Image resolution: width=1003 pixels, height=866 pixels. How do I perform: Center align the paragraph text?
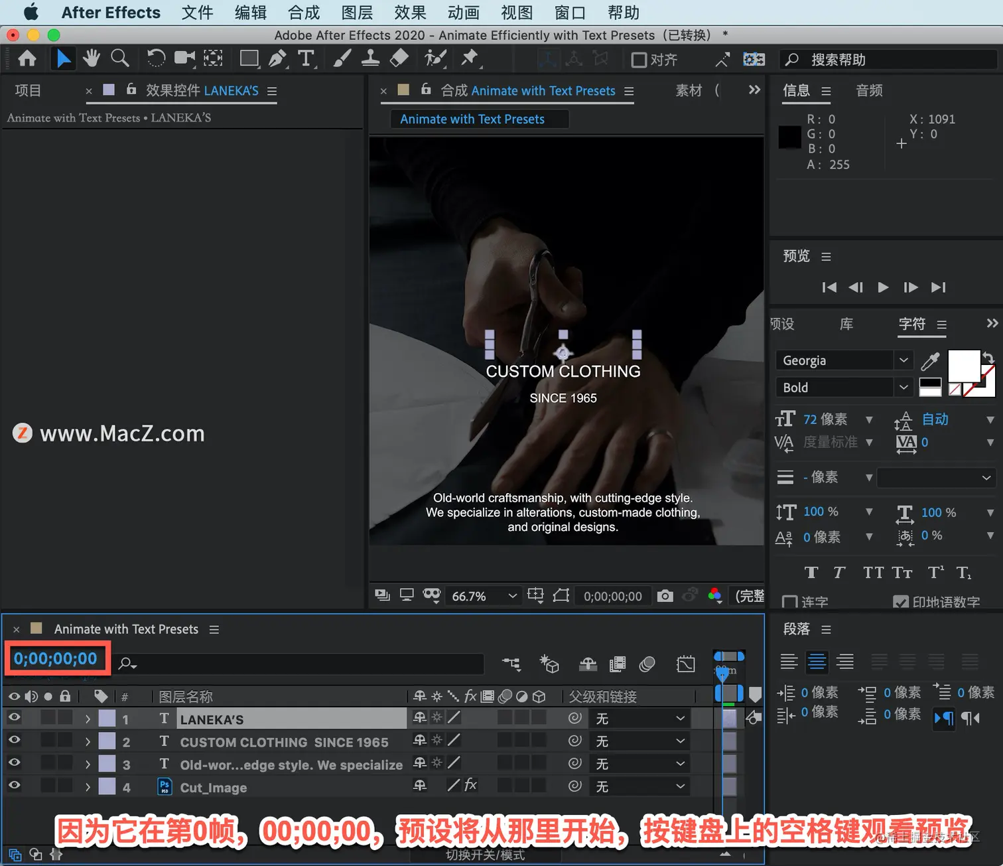click(817, 661)
